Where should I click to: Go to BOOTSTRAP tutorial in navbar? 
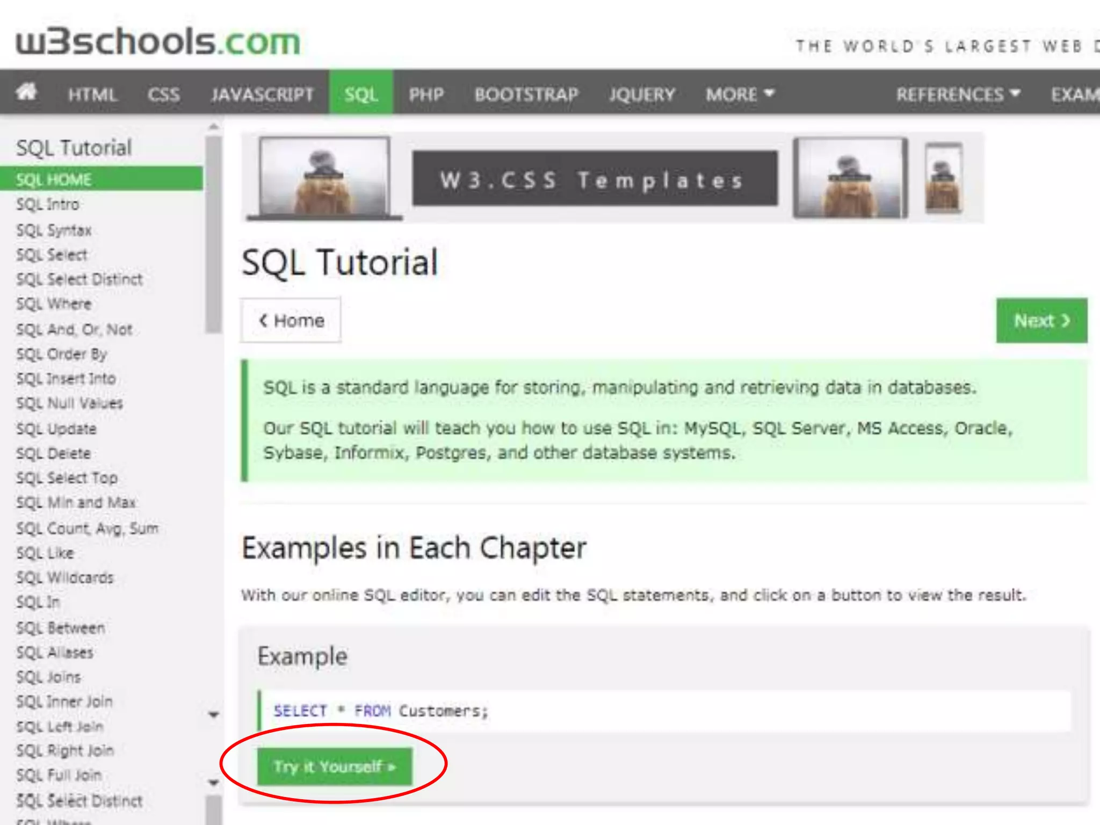click(526, 95)
